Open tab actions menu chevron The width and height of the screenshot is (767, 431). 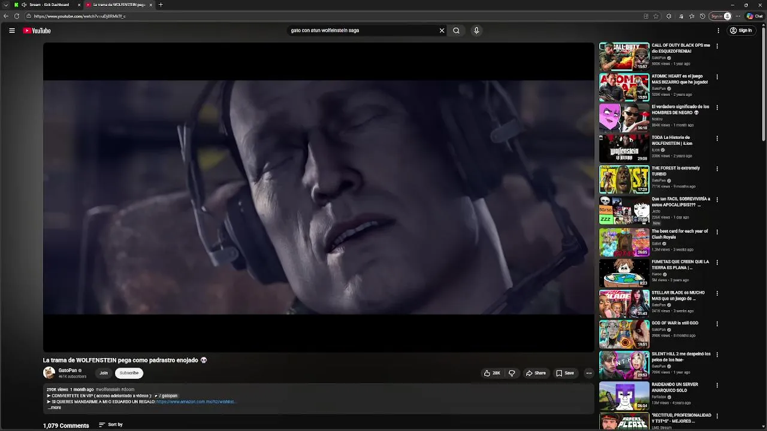pyautogui.click(x=5, y=5)
